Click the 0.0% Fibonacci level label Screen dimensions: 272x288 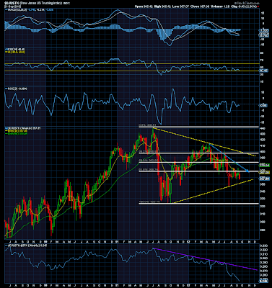(148, 125)
